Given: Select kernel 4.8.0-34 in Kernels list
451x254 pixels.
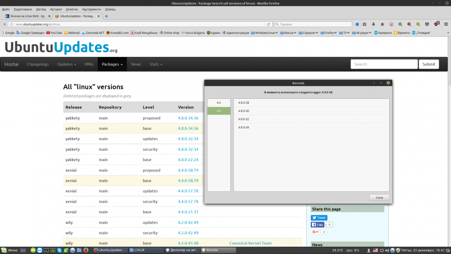Looking at the screenshot, I should tap(311, 127).
